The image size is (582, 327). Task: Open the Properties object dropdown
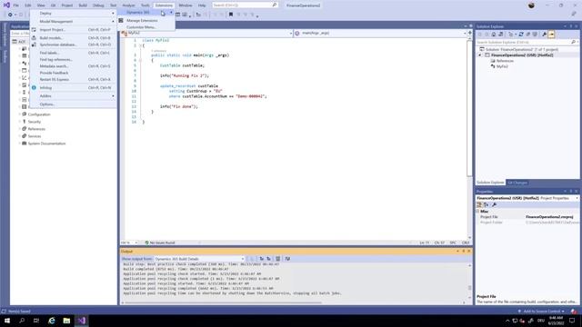(577, 198)
